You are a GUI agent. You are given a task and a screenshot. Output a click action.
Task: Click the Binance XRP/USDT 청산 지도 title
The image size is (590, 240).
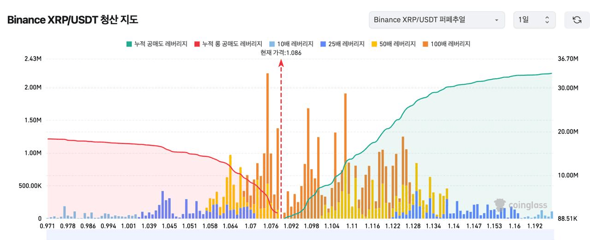point(72,20)
